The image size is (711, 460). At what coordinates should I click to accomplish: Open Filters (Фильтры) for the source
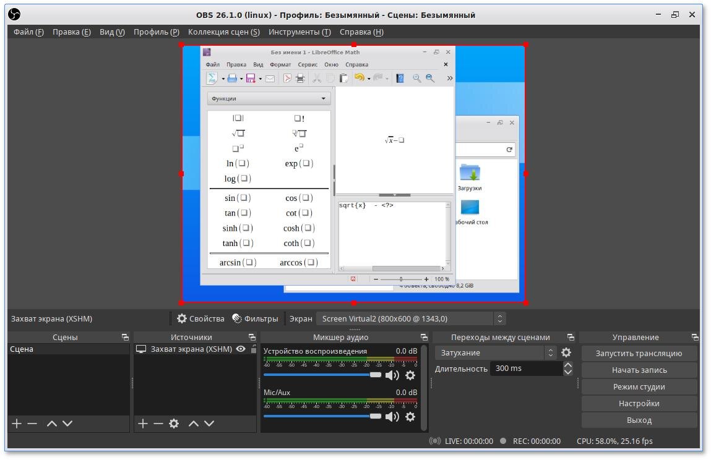(x=256, y=318)
